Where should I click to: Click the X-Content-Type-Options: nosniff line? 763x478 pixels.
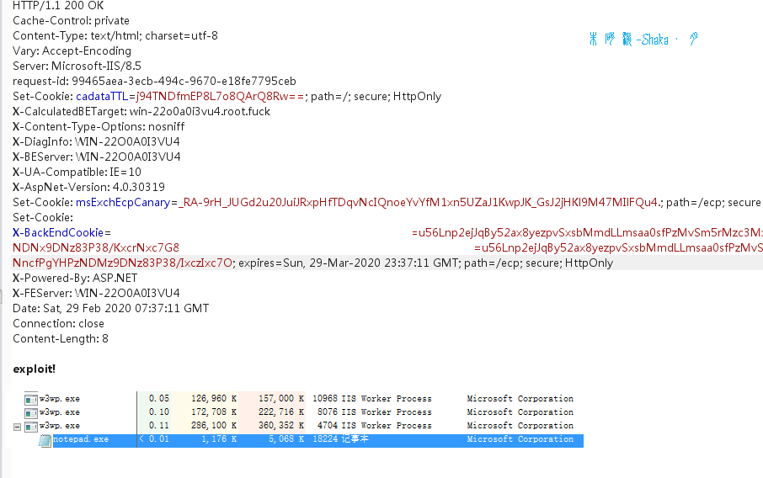(99, 126)
